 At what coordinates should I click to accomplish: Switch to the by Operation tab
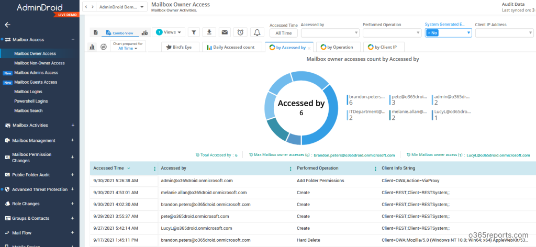(x=338, y=47)
